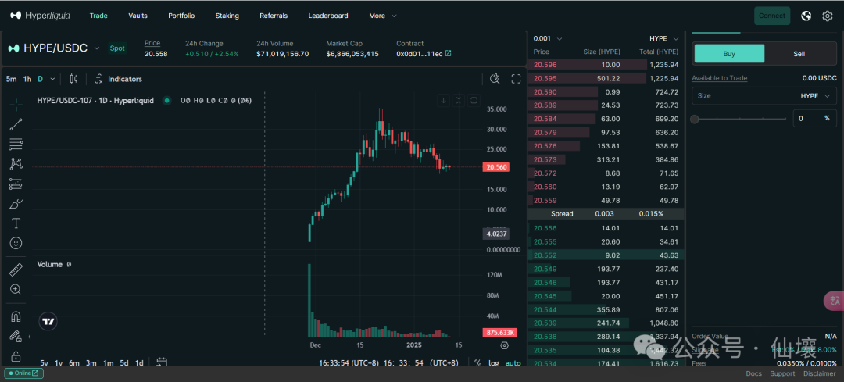844x382 pixels.
Task: Click the Hyperliquid logo
Action: 41,16
